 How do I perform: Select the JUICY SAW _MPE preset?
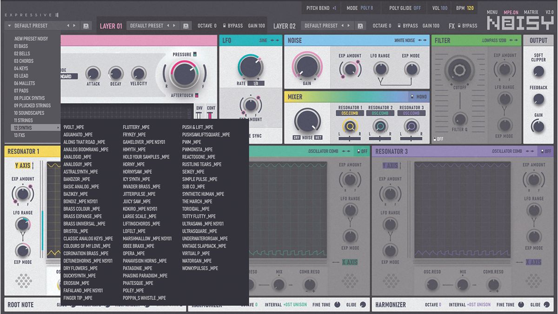(x=136, y=201)
